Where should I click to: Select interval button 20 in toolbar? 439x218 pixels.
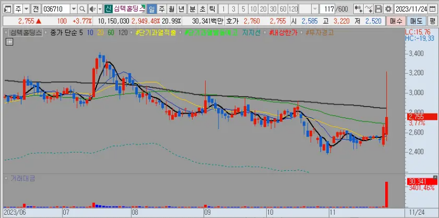(263, 9)
